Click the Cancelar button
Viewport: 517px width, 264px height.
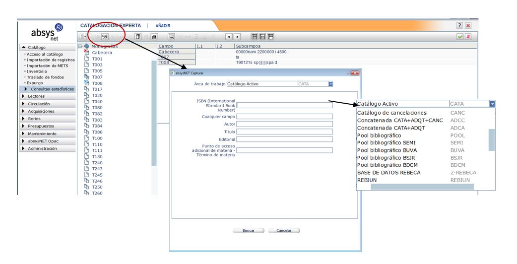(284, 231)
